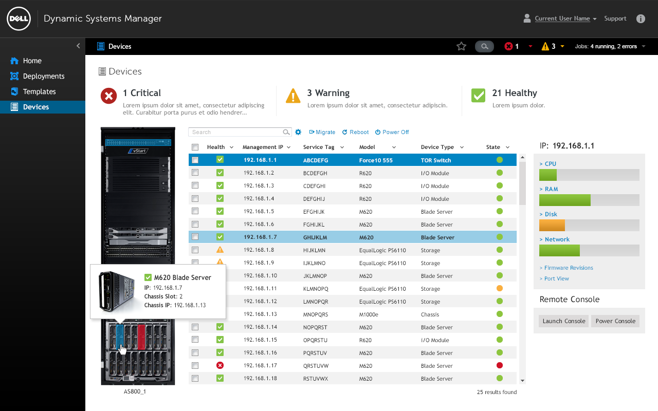
Task: Check the row for 192.168.1.5
Action: point(195,211)
